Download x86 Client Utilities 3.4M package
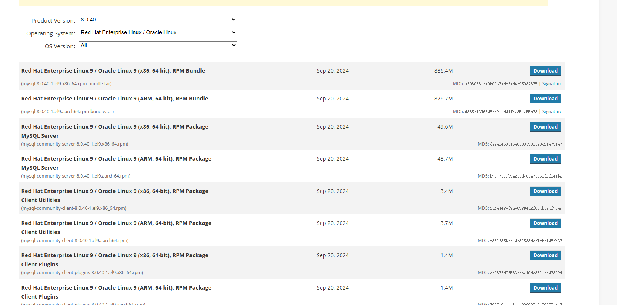 (545, 191)
